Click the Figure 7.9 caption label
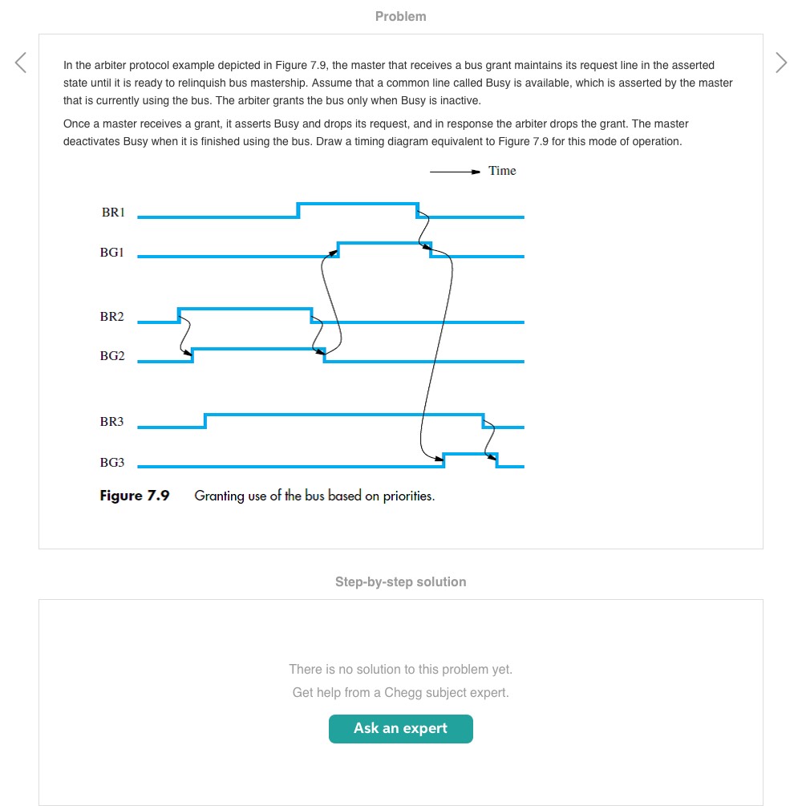 (x=135, y=496)
